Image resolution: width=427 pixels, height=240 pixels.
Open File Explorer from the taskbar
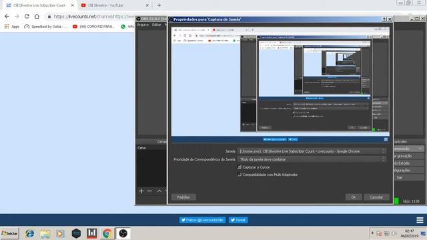click(45, 233)
